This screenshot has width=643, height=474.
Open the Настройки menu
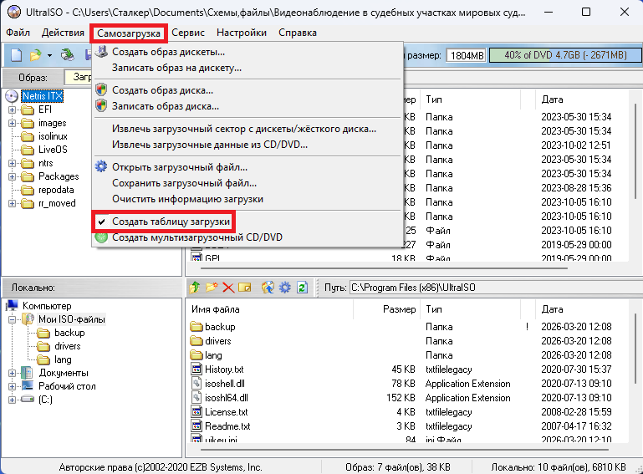point(242,33)
